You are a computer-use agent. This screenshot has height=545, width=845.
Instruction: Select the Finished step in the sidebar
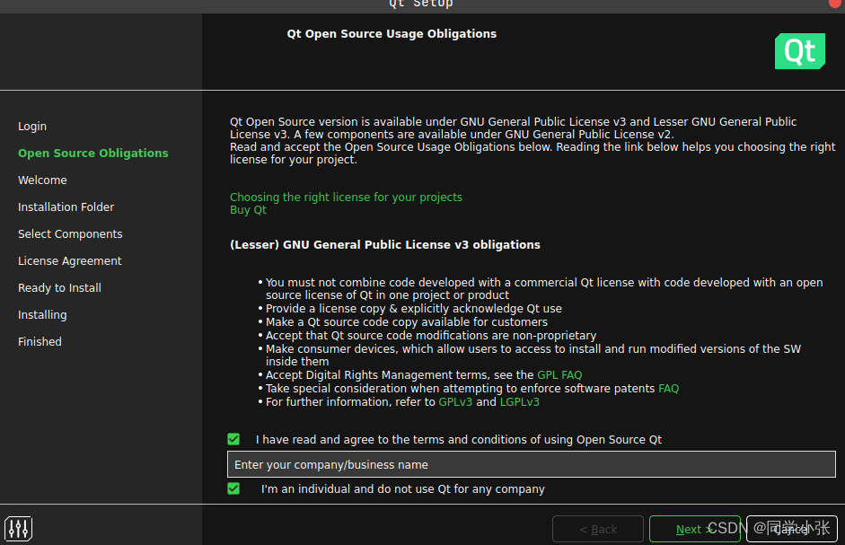pos(40,342)
